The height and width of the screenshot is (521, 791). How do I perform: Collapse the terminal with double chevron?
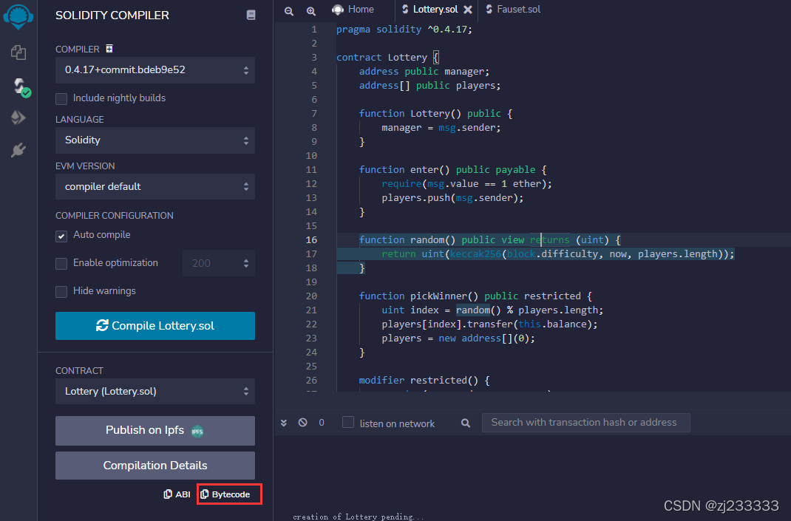284,423
